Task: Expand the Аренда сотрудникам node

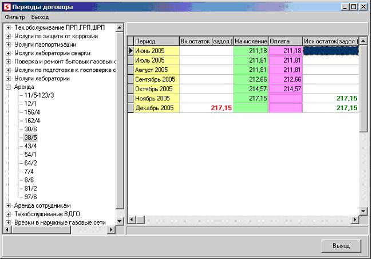Action: click(x=9, y=205)
